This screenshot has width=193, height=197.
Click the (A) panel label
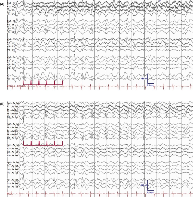click(2, 4)
